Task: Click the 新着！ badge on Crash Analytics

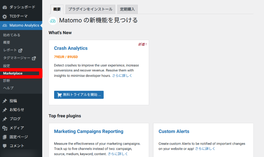Action: 142,44
